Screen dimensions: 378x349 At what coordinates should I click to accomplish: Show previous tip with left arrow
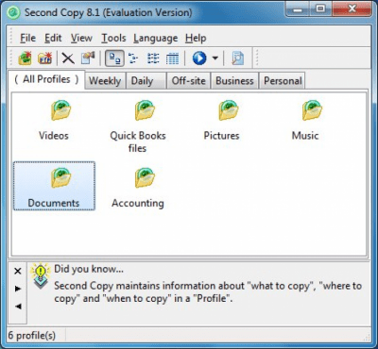coord(18,306)
